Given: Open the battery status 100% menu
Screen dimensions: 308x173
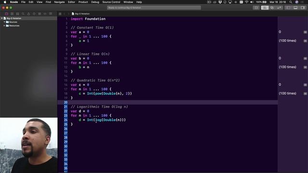Looking at the screenshot, I should [261, 2].
